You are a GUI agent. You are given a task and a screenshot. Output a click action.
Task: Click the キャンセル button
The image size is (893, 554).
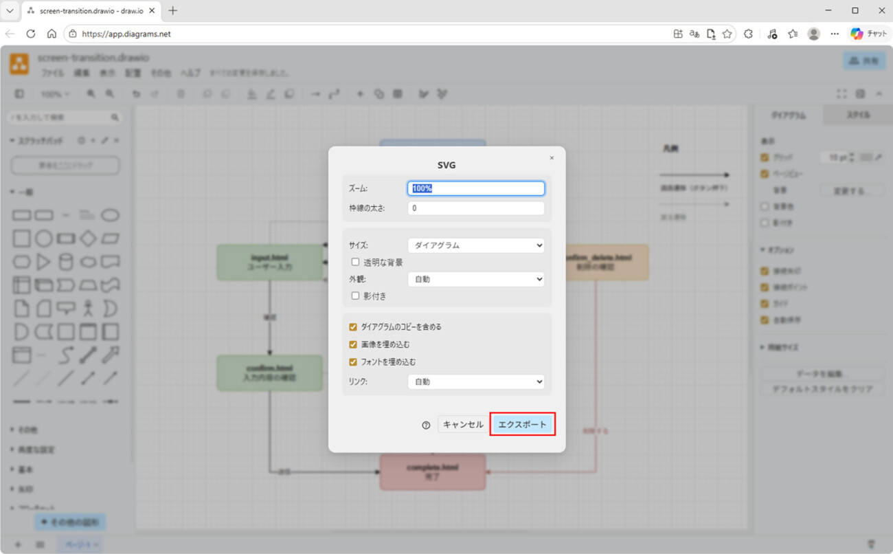tap(462, 424)
